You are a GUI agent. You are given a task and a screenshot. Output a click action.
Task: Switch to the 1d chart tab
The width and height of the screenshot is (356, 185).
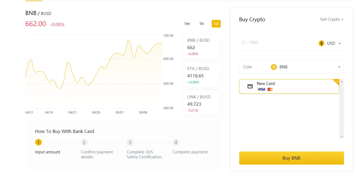tap(216, 24)
